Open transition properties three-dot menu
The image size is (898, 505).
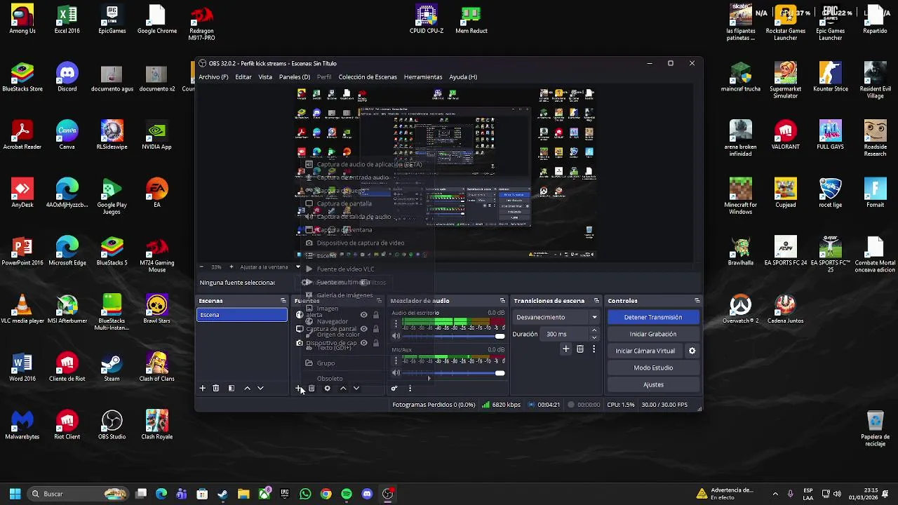(x=594, y=349)
